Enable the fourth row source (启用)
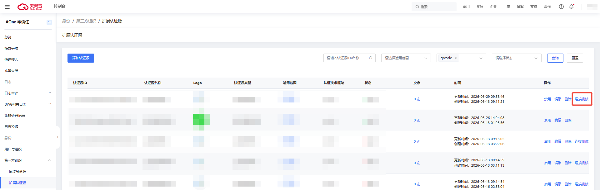Image resolution: width=600 pixels, height=190 pixels. coord(547,163)
